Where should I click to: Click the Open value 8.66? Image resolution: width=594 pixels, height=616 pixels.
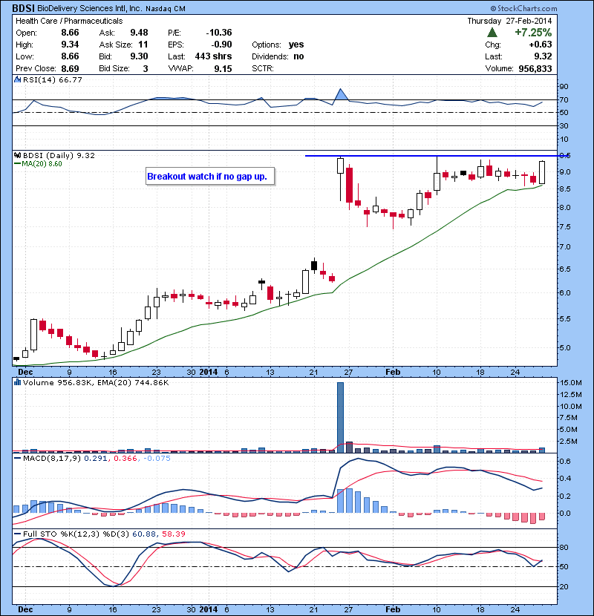(70, 33)
